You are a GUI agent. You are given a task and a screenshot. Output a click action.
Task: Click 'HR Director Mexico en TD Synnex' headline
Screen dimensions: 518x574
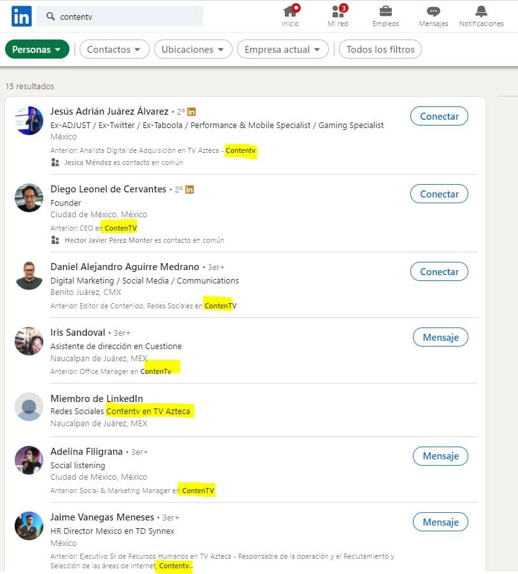pos(112,531)
